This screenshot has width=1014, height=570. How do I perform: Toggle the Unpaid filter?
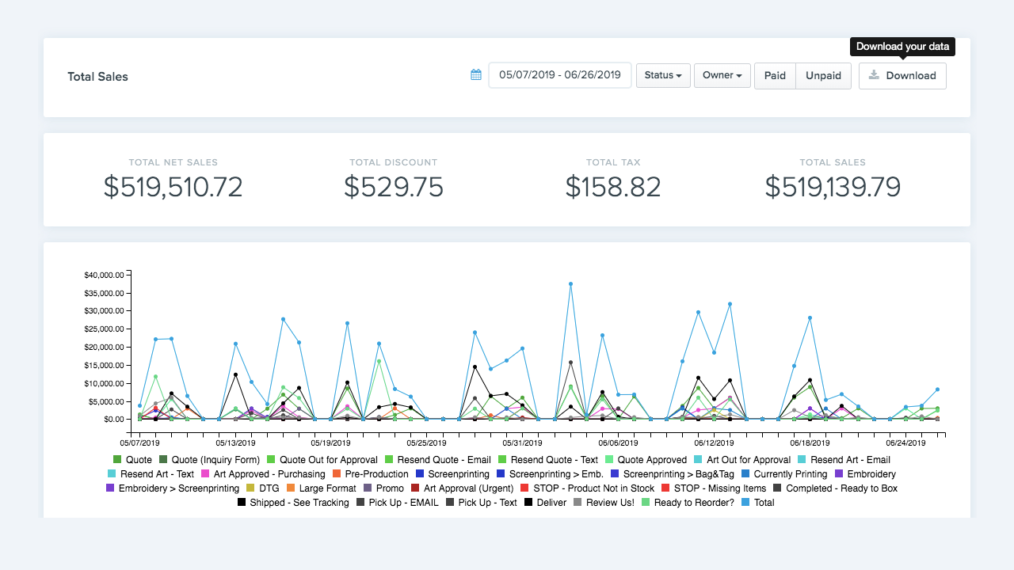823,76
